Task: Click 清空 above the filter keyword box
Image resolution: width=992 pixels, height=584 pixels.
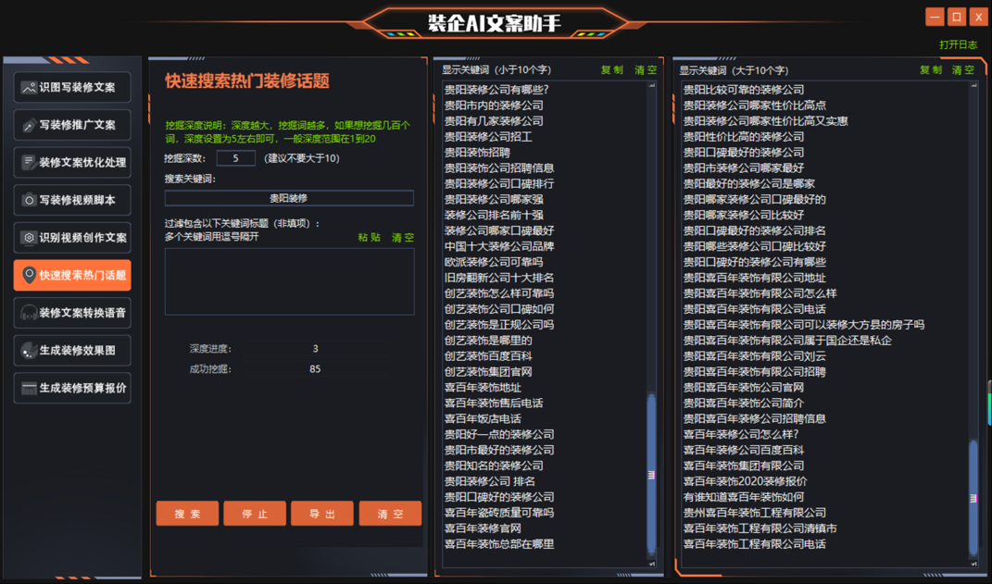Action: tap(402, 238)
